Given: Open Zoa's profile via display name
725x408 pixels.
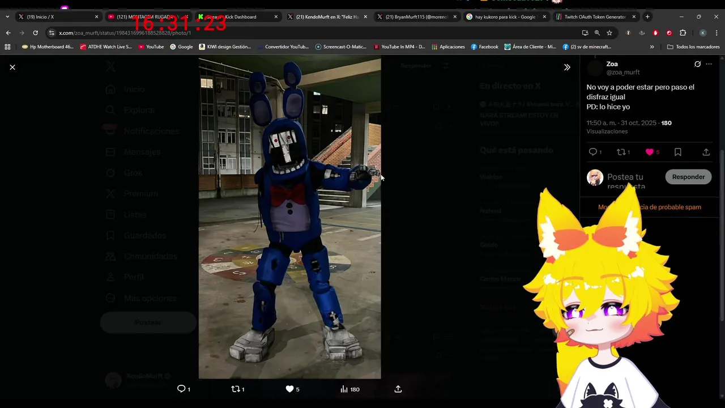Looking at the screenshot, I should pyautogui.click(x=612, y=64).
